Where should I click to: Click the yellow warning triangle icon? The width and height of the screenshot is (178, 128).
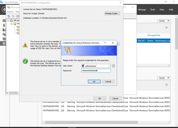point(25,45)
